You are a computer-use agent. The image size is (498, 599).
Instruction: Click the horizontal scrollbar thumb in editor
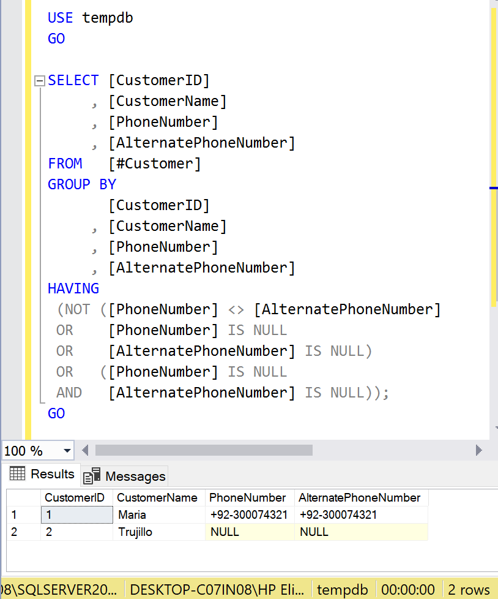(x=203, y=451)
